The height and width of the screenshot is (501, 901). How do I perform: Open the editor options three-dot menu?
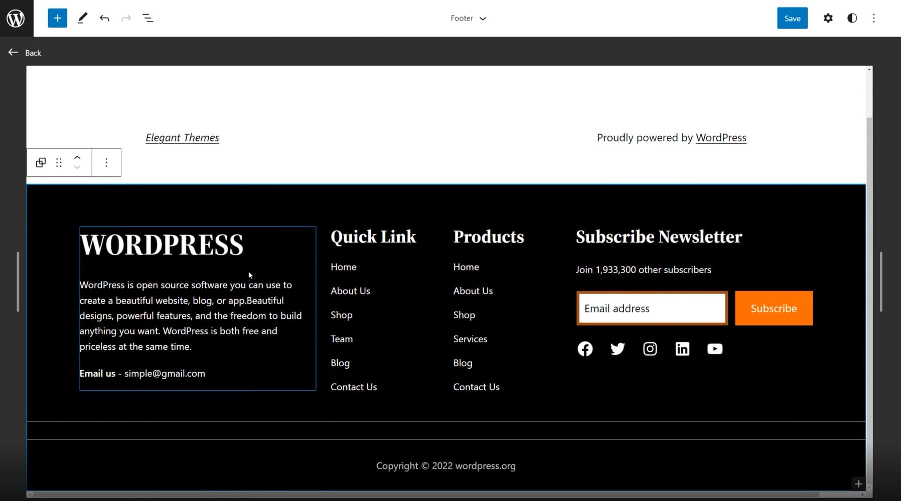pos(875,18)
